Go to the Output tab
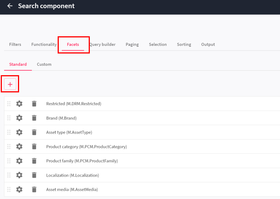Viewport: 280px width, 199px height. point(208,45)
